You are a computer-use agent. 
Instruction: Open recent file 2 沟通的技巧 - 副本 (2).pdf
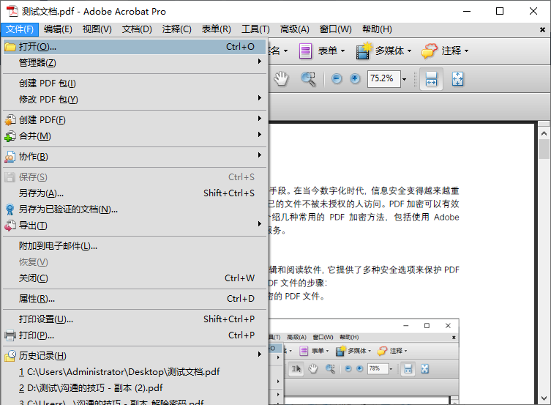click(135, 387)
